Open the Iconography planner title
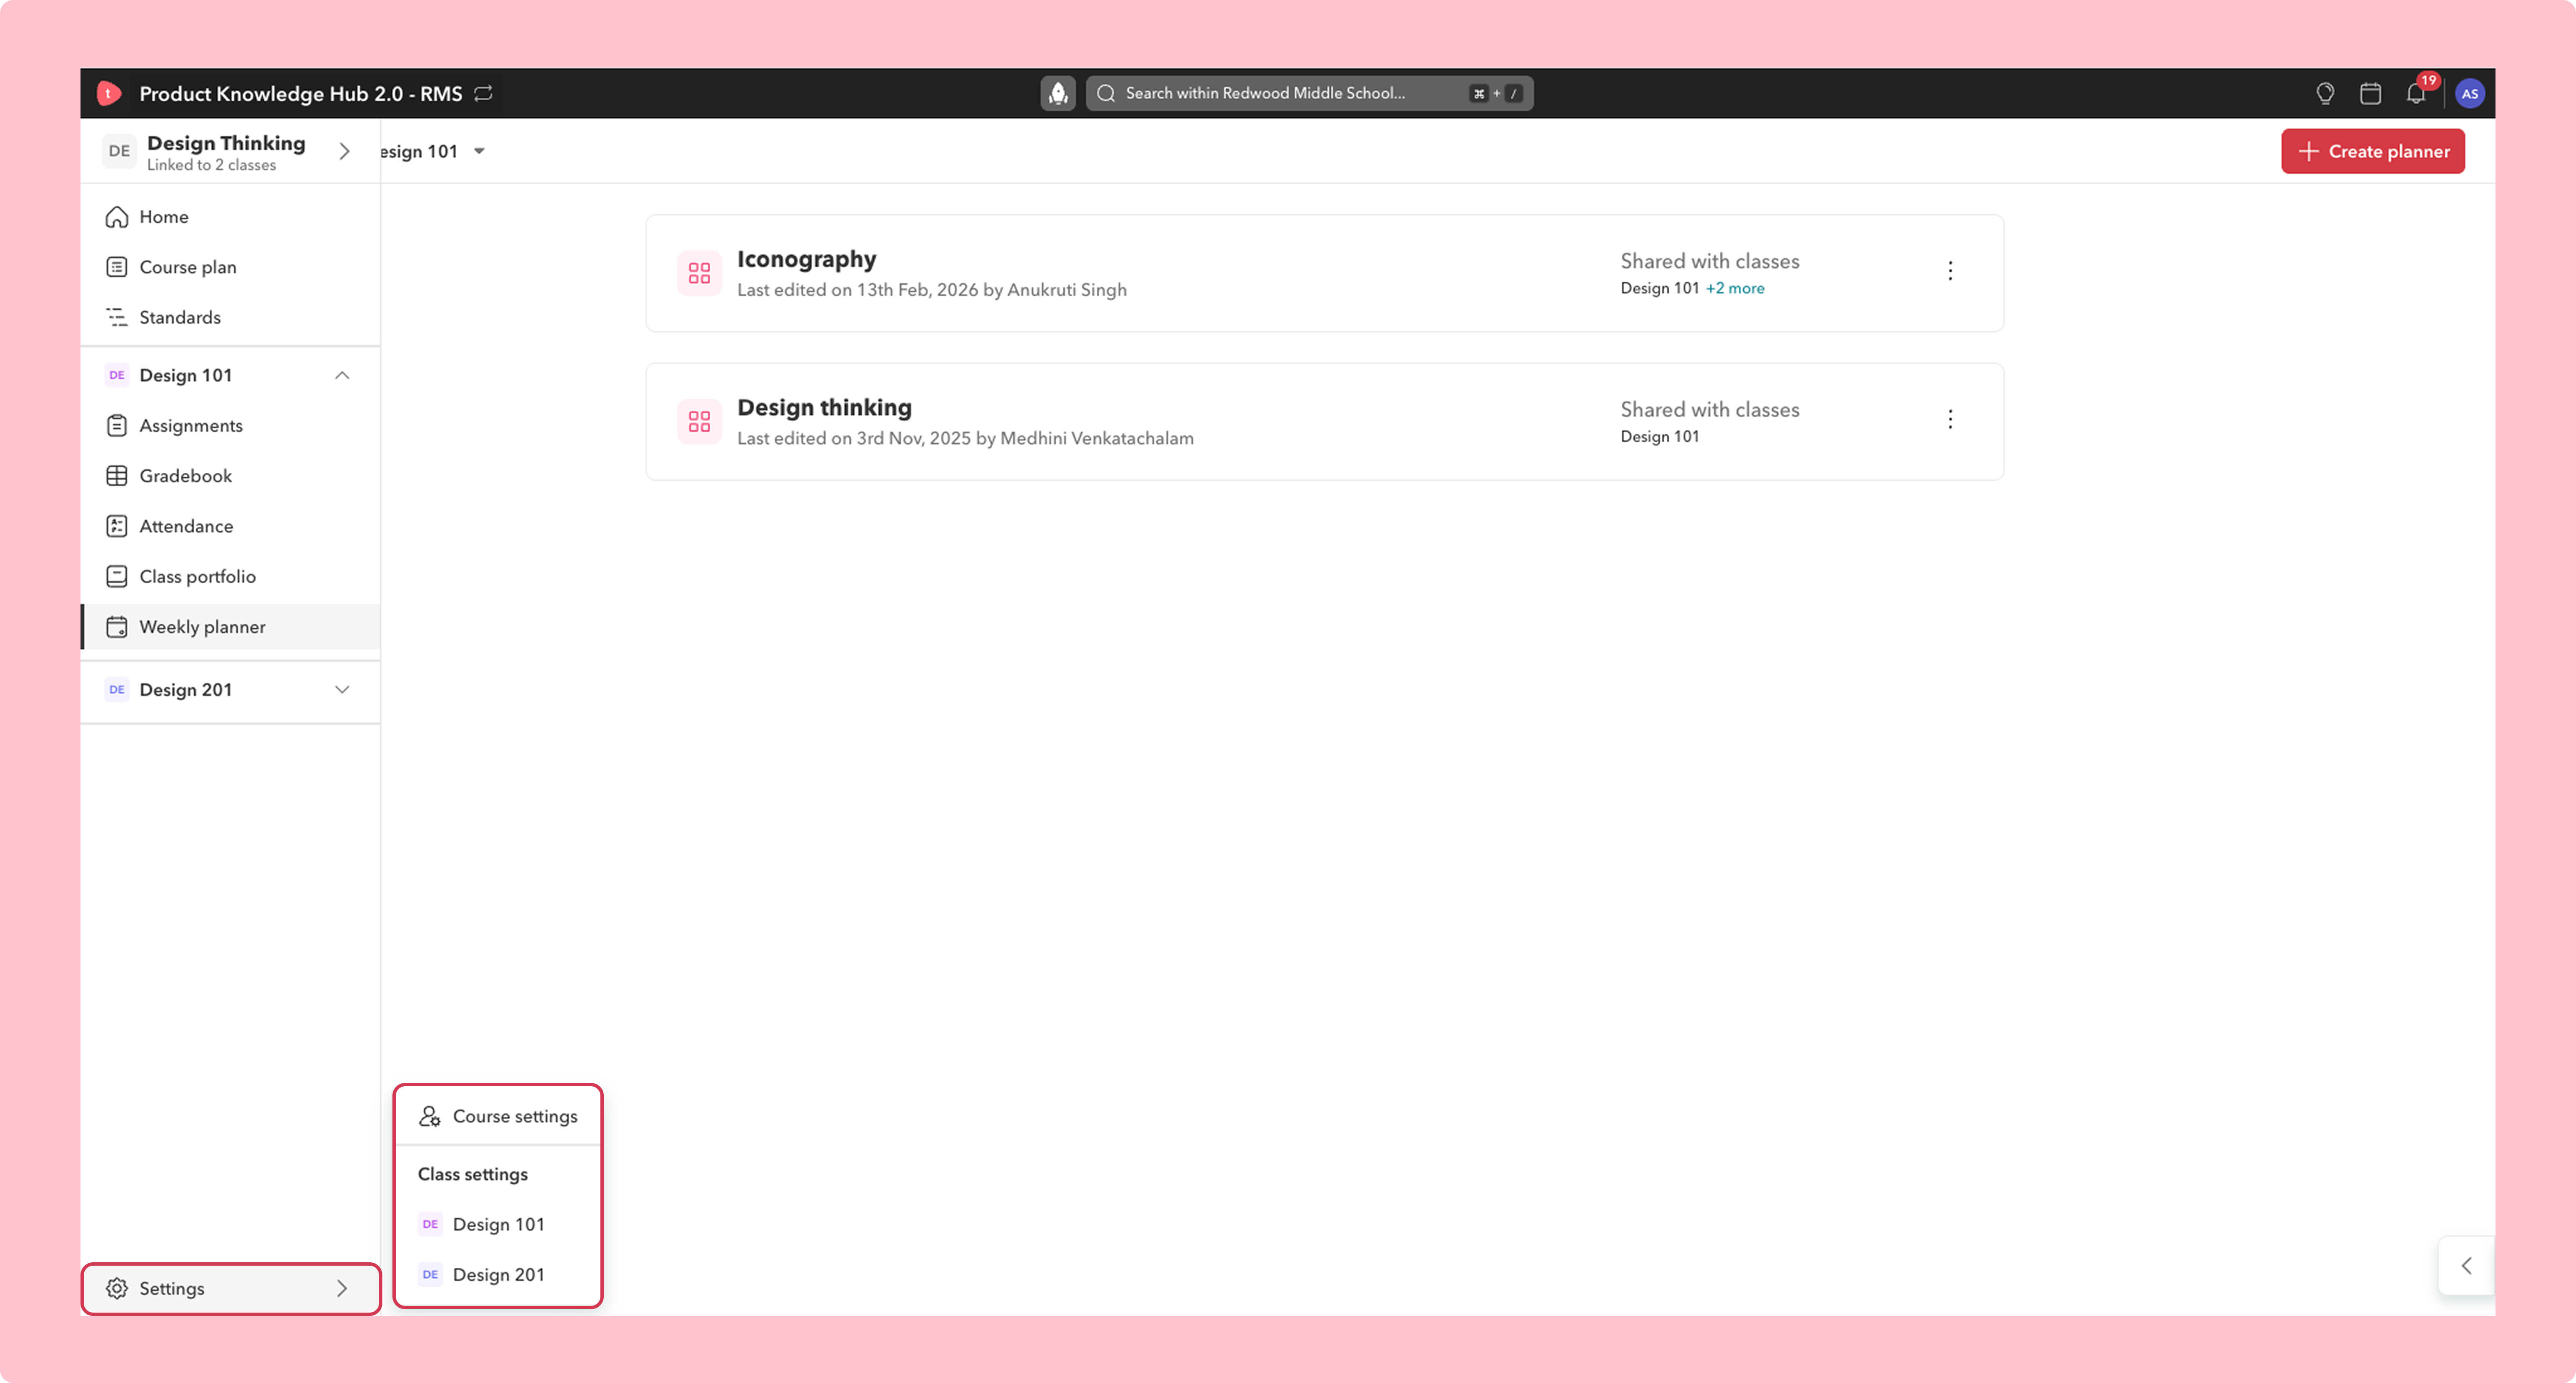 pos(807,259)
